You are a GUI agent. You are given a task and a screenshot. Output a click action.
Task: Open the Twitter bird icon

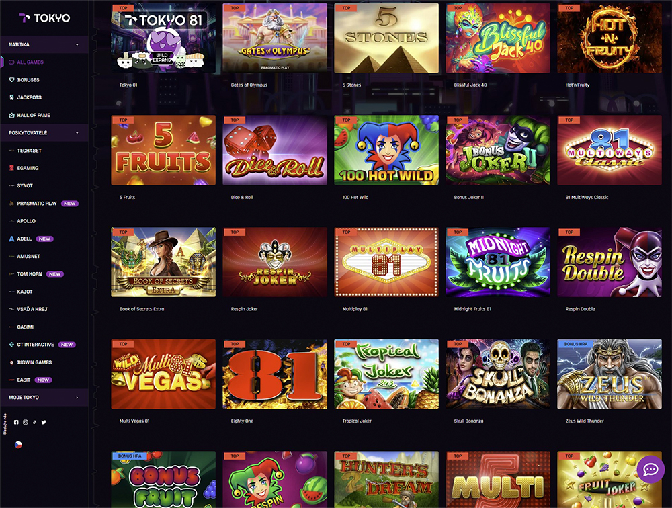(44, 422)
